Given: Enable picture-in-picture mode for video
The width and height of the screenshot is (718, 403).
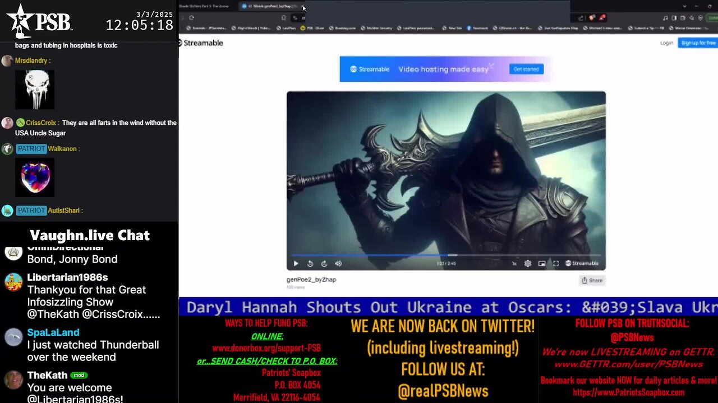Looking at the screenshot, I should pos(542,264).
